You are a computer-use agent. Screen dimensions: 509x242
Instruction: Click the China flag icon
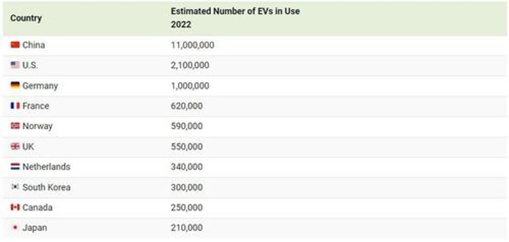[x=15, y=45]
